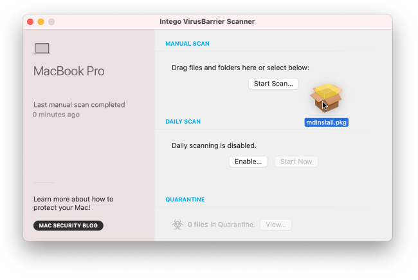418x280 pixels.
Task: Enable daily scanning with the Enable... button
Action: tap(248, 162)
